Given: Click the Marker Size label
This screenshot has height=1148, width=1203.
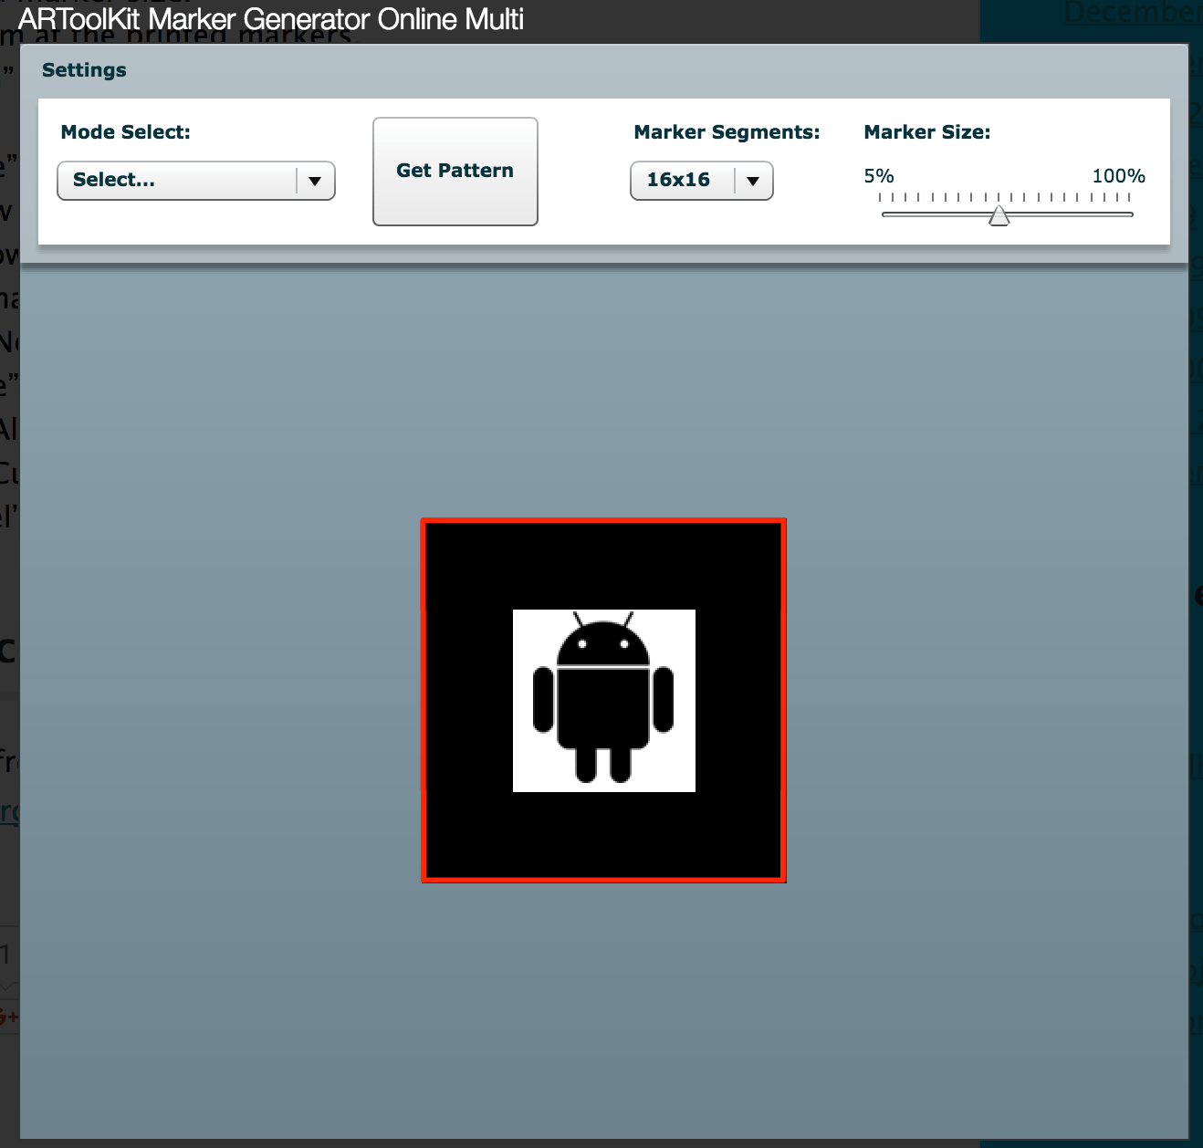Looking at the screenshot, I should (926, 132).
